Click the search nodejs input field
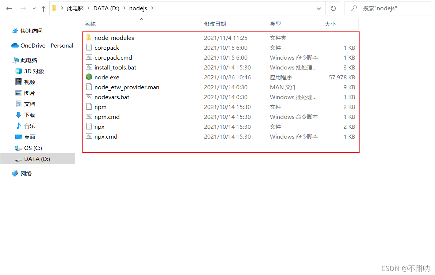 387,8
